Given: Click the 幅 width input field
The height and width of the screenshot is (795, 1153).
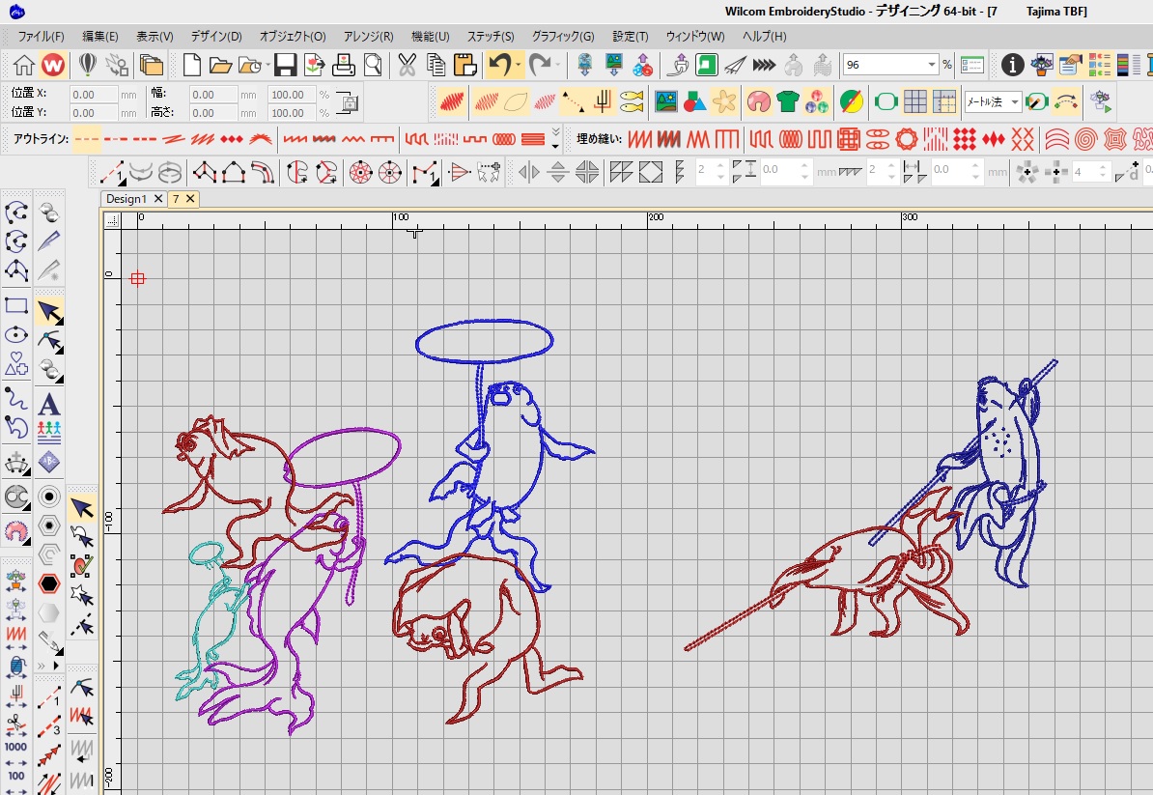Looking at the screenshot, I should pyautogui.click(x=213, y=94).
